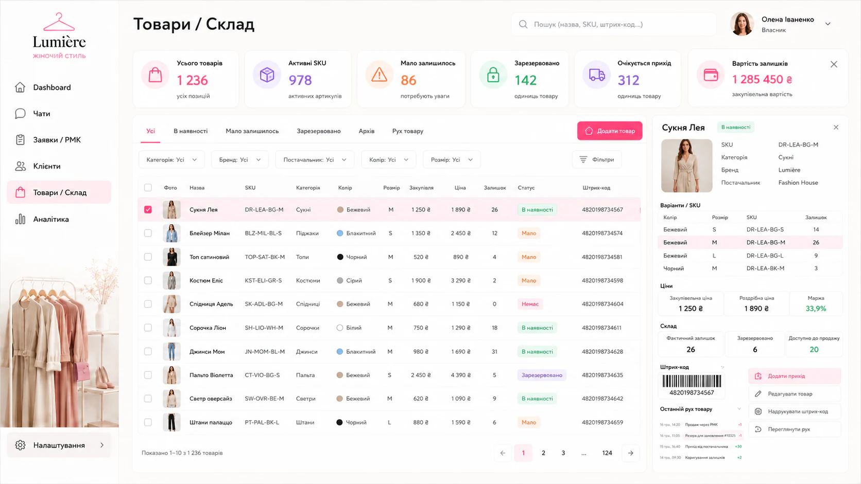Click the pencil icon for Редагувати товар
861x484 pixels.
click(x=758, y=394)
